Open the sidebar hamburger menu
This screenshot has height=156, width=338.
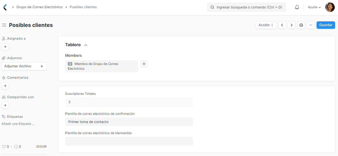[x=4, y=25]
